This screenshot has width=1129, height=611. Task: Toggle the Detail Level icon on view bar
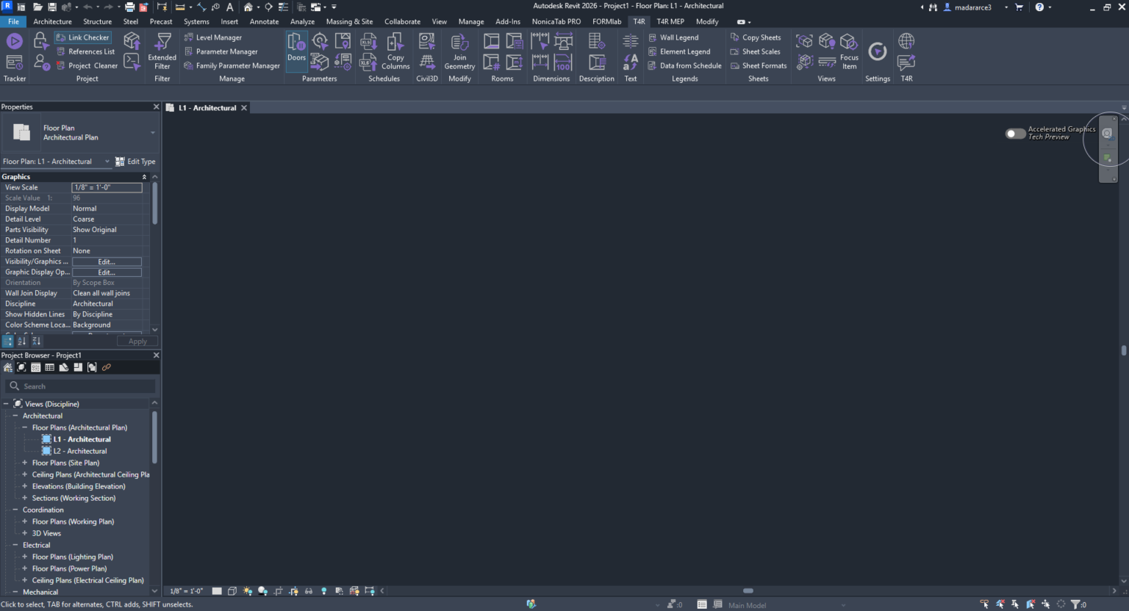tap(217, 590)
